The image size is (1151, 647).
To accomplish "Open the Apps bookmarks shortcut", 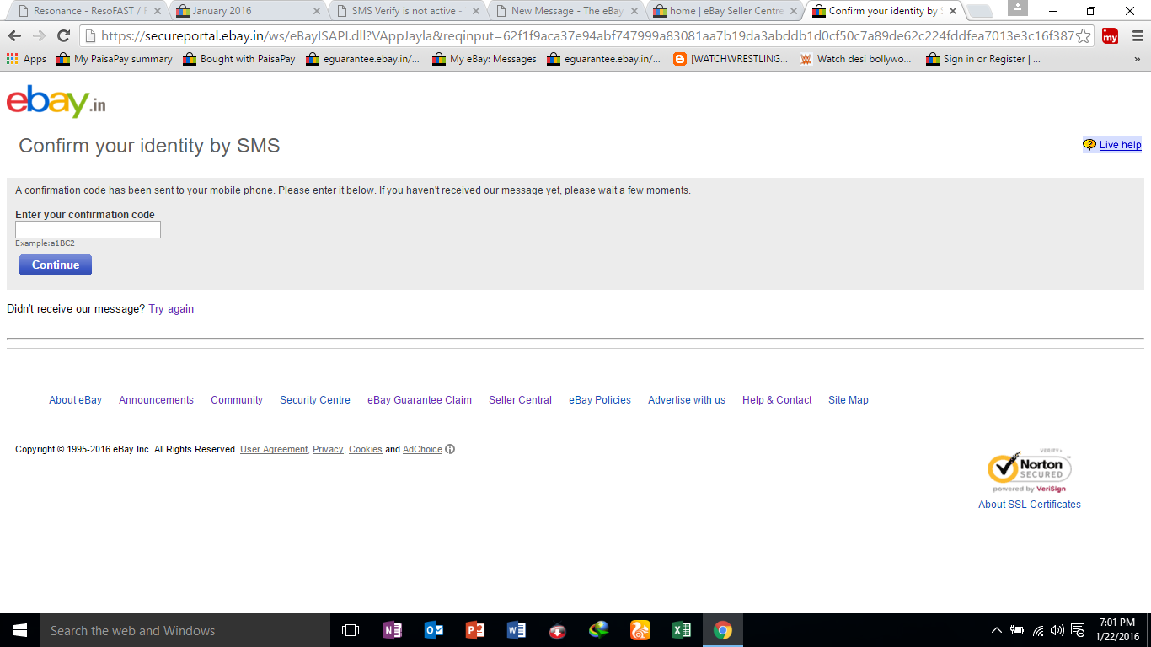I will (x=26, y=59).
